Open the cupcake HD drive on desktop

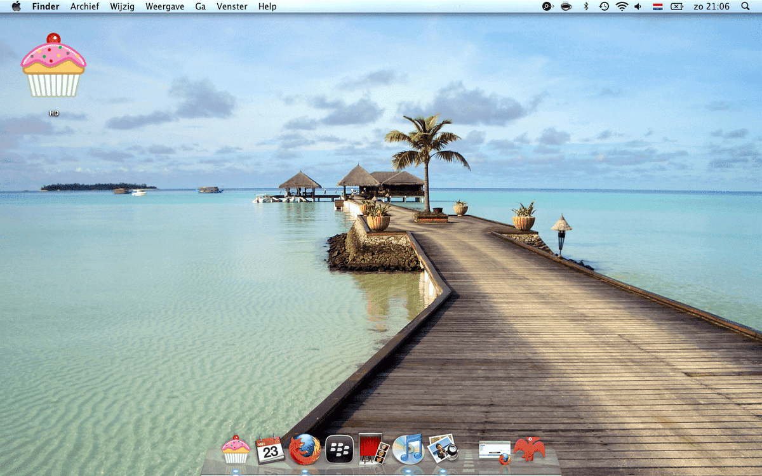(x=53, y=66)
